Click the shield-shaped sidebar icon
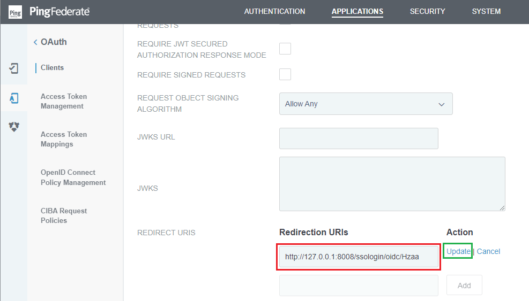The width and height of the screenshot is (529, 301). point(14,127)
